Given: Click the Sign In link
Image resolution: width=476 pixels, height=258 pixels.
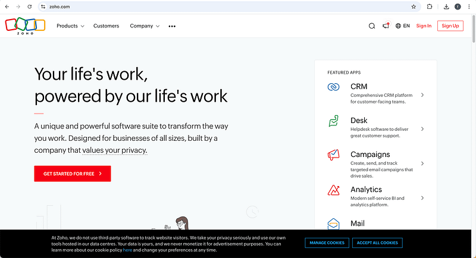Looking at the screenshot, I should coord(424,26).
